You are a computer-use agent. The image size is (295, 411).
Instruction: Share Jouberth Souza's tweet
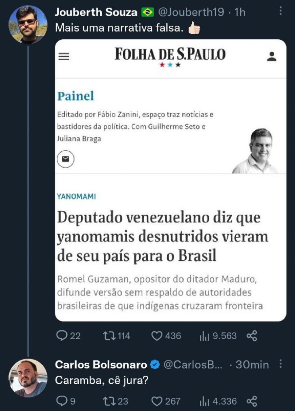coord(252,336)
